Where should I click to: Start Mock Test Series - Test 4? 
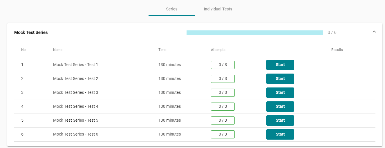[280, 107]
